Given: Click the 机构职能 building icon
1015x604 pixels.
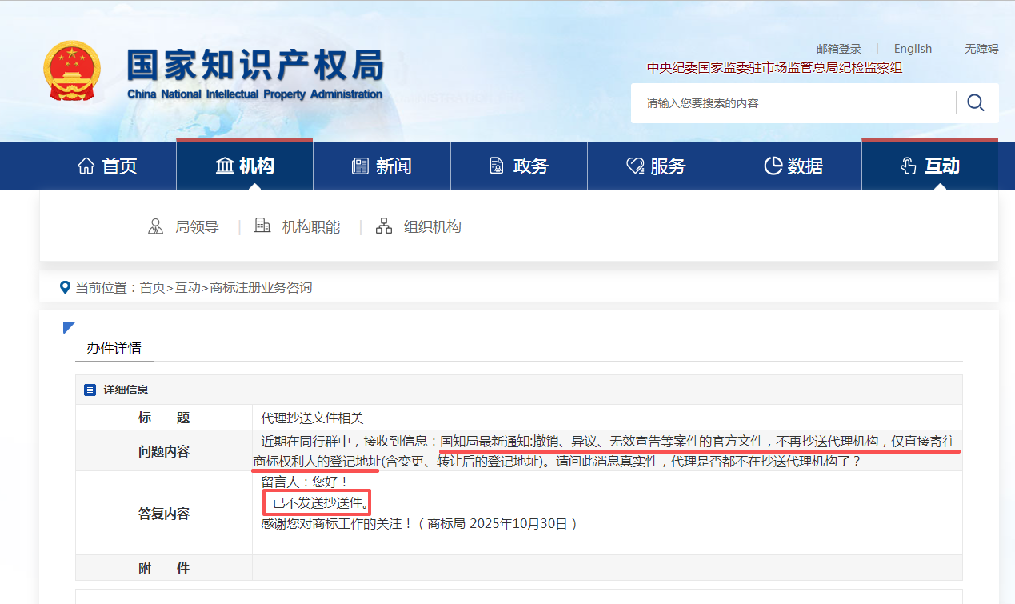Looking at the screenshot, I should click(262, 226).
